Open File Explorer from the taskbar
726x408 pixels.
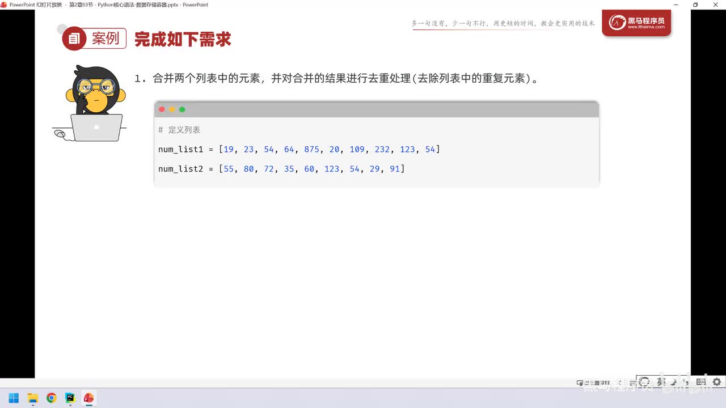(x=32, y=398)
